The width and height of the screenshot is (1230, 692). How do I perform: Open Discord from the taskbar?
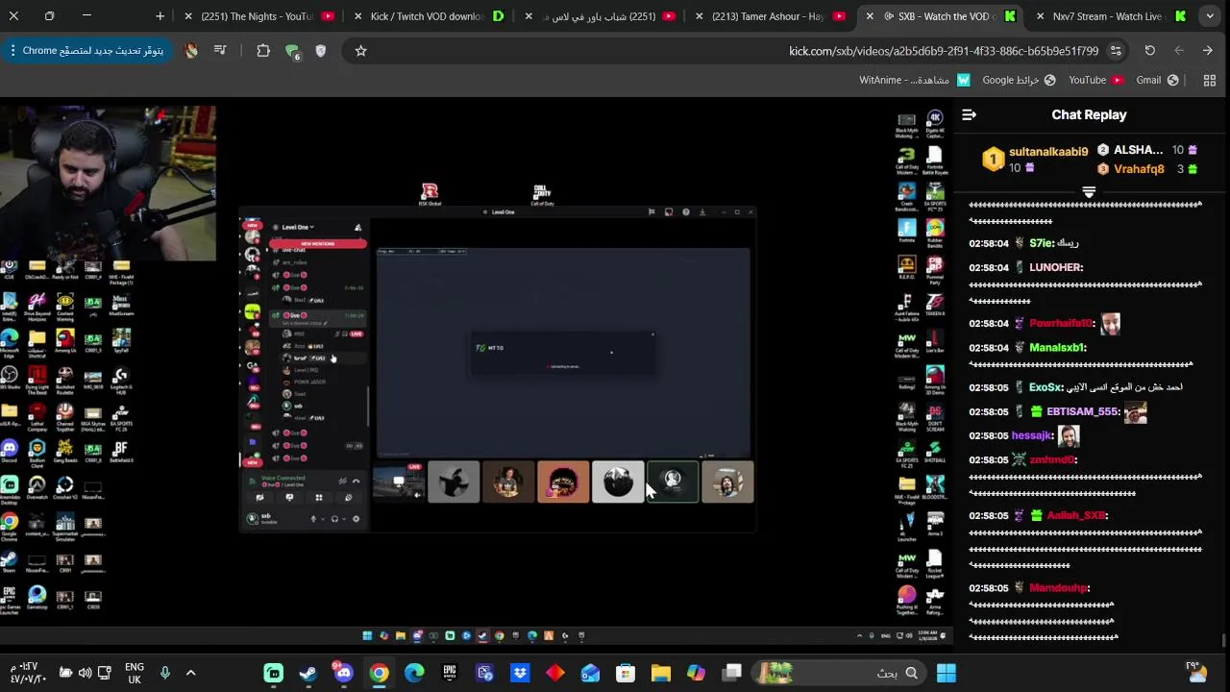point(343,673)
